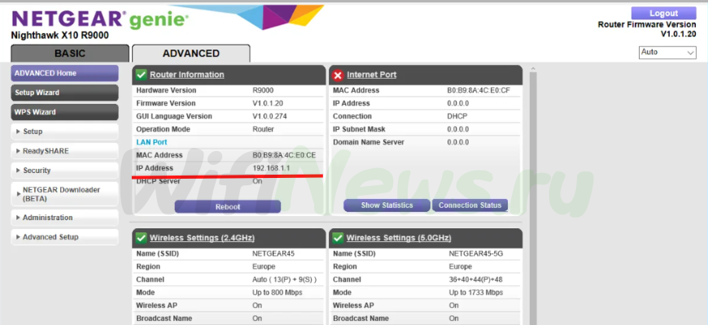Open the Setup Wizard menu item
Image resolution: width=708 pixels, height=325 pixels.
pos(37,93)
